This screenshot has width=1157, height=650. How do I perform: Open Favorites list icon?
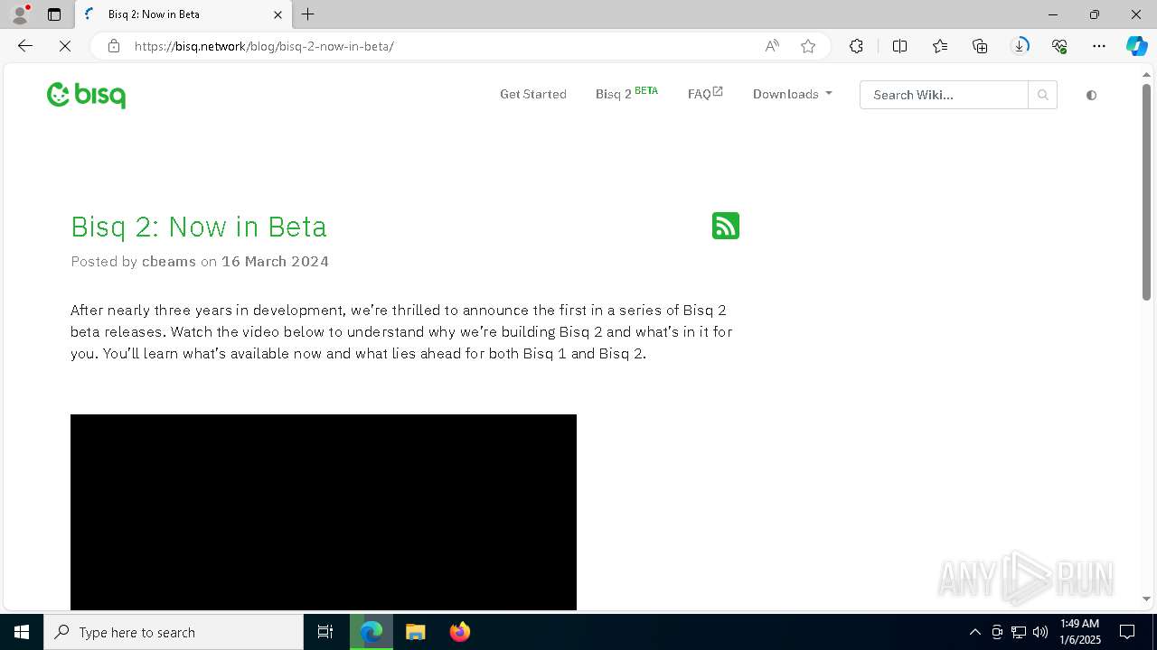click(940, 46)
